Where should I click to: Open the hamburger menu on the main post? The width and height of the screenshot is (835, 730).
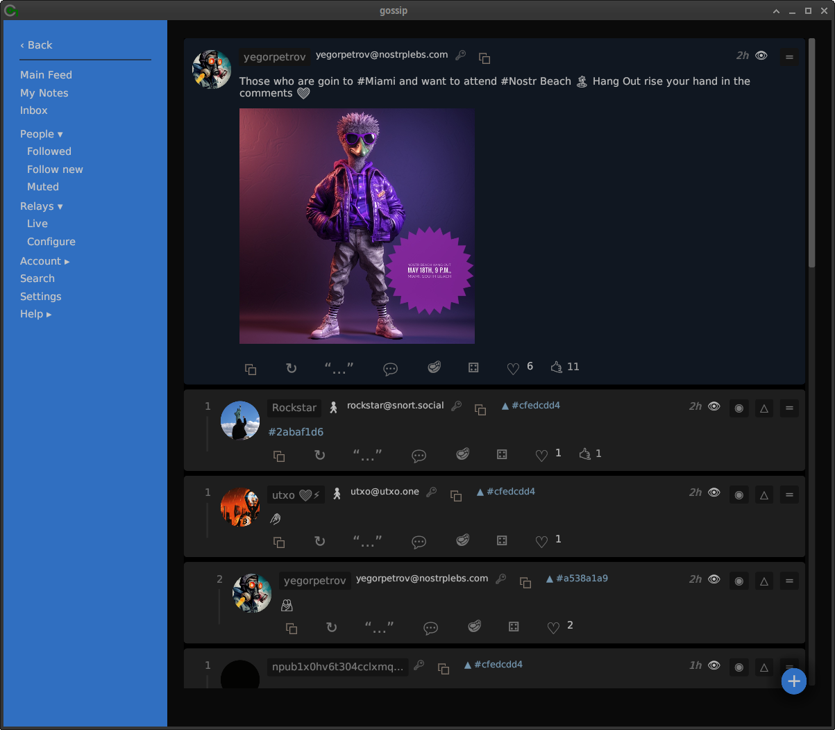789,57
